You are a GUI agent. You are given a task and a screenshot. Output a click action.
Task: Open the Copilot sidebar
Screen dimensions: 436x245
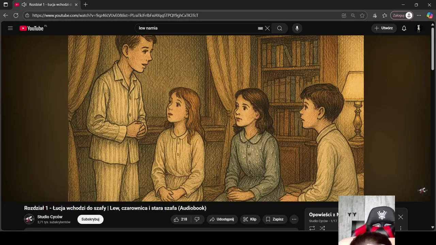pos(430,15)
